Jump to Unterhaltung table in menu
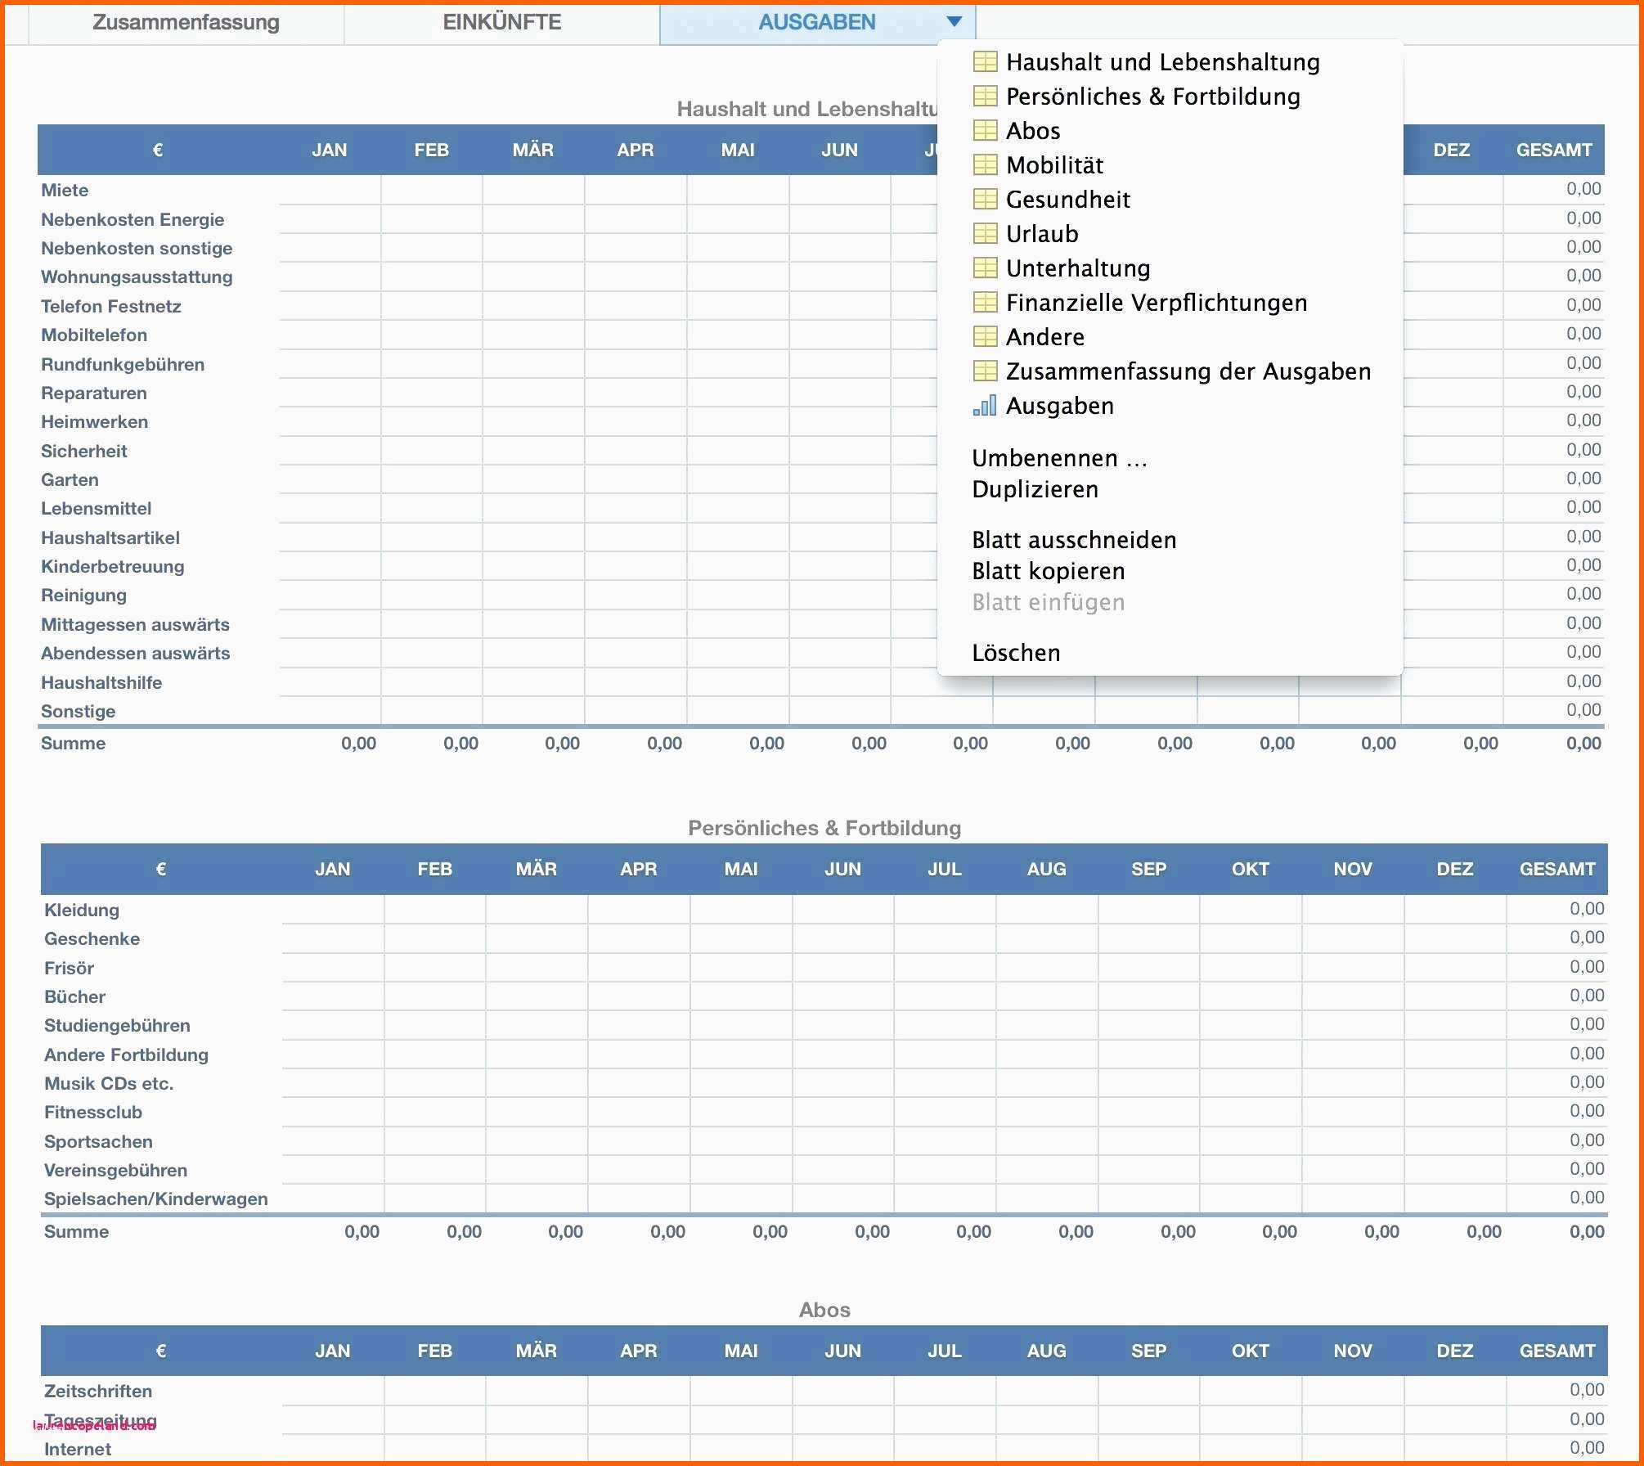This screenshot has width=1644, height=1466. tap(1077, 268)
